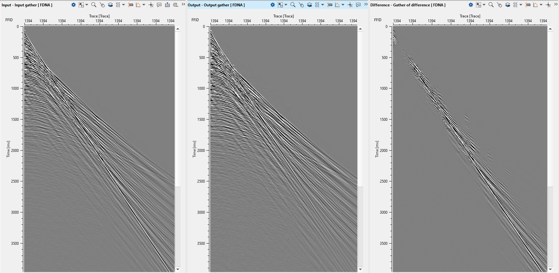Click magnifier zoom tool in Input gather toolbar
Image resolution: width=559 pixels, height=273 pixels.
[x=94, y=5]
